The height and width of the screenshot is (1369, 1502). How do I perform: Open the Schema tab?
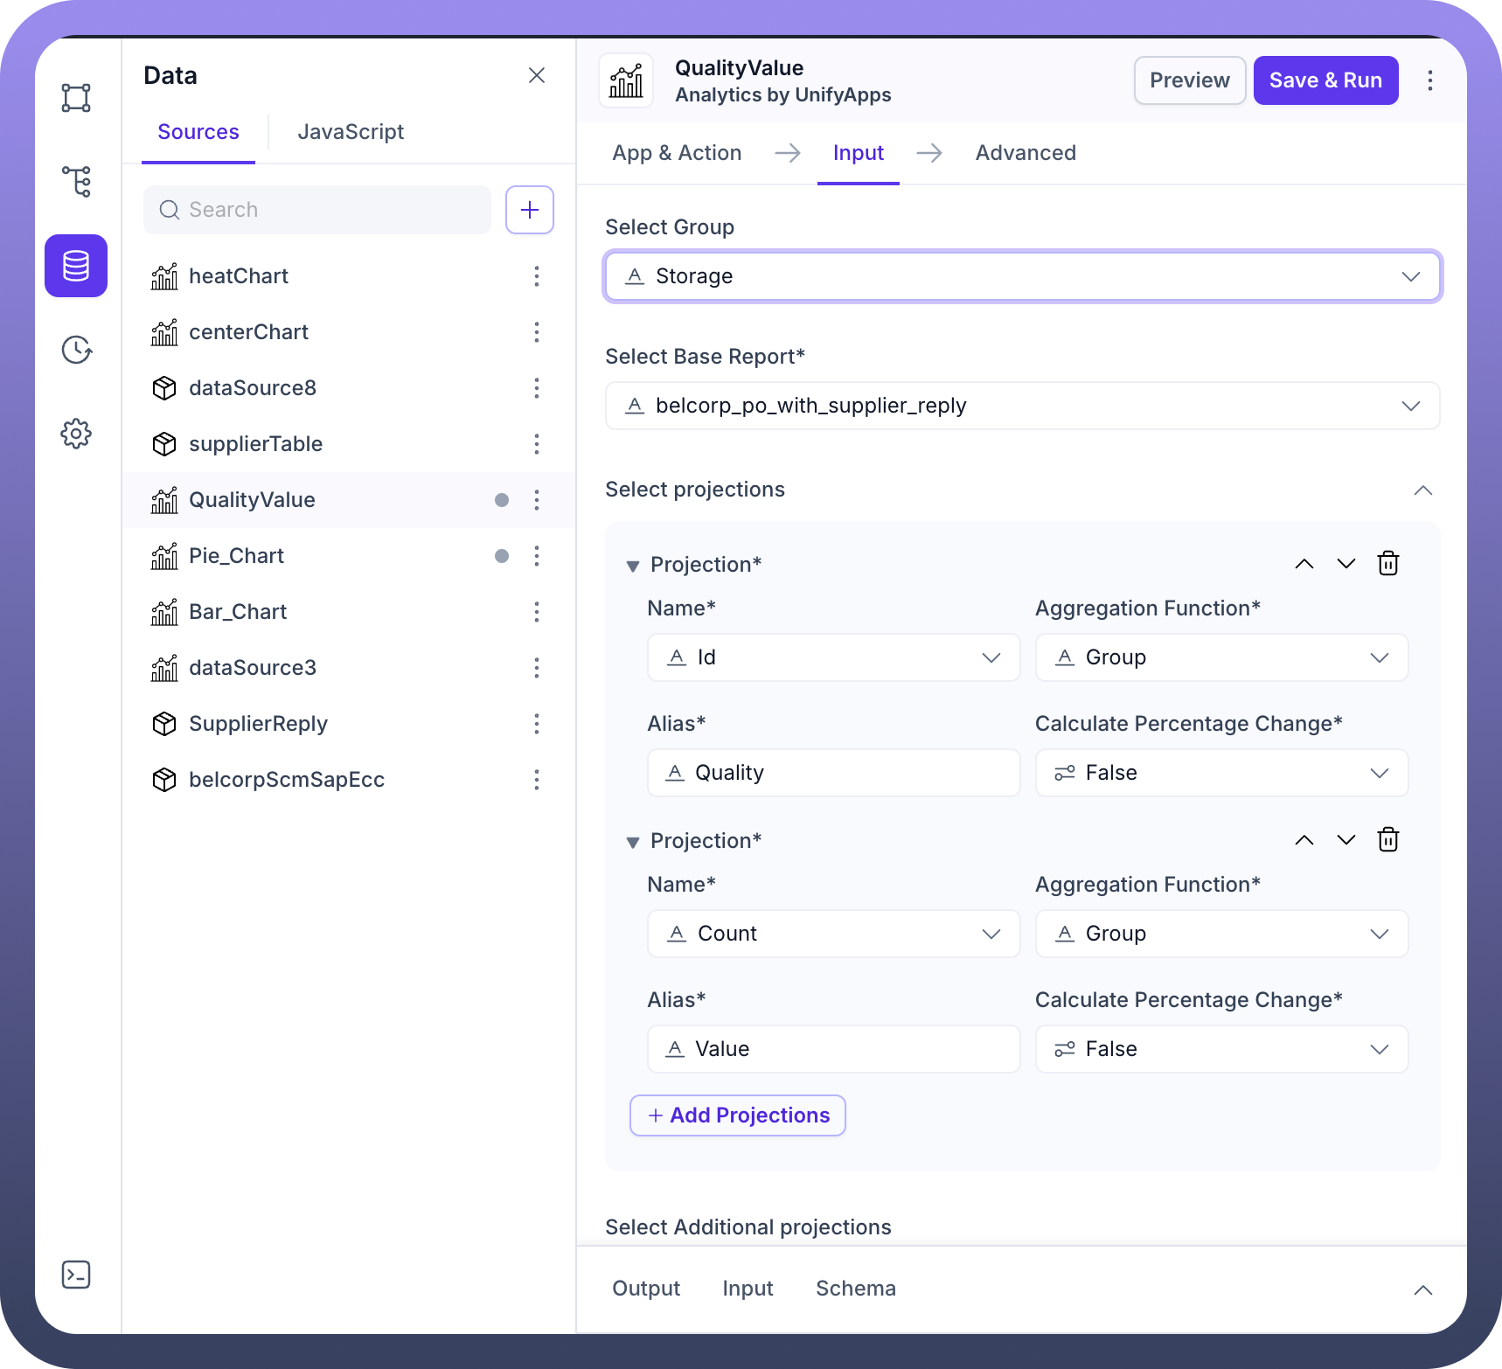pos(856,1289)
